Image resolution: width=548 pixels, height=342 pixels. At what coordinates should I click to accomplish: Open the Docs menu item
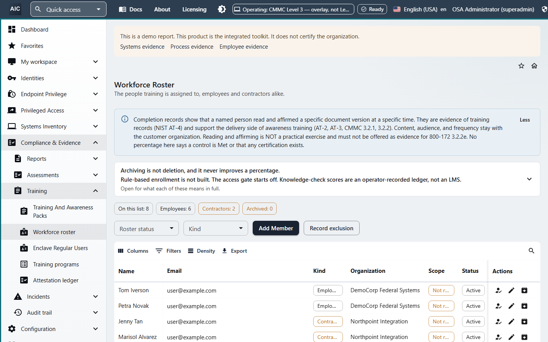coord(131,9)
